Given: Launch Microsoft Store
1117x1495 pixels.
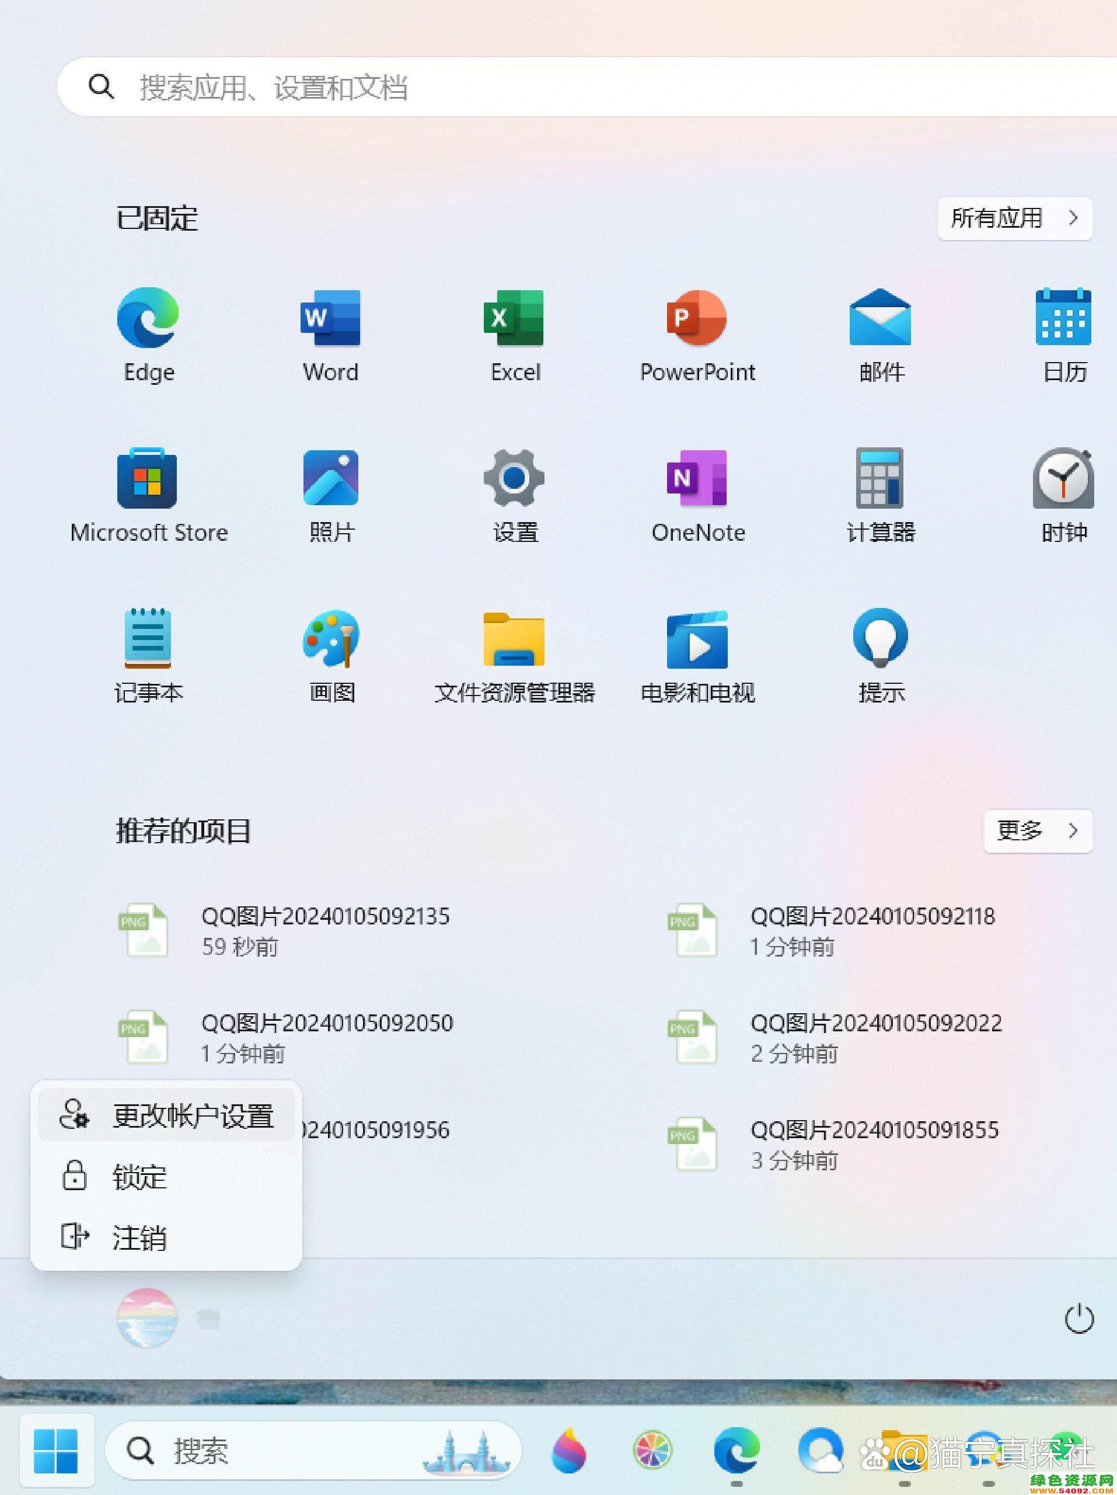Looking at the screenshot, I should tap(149, 495).
